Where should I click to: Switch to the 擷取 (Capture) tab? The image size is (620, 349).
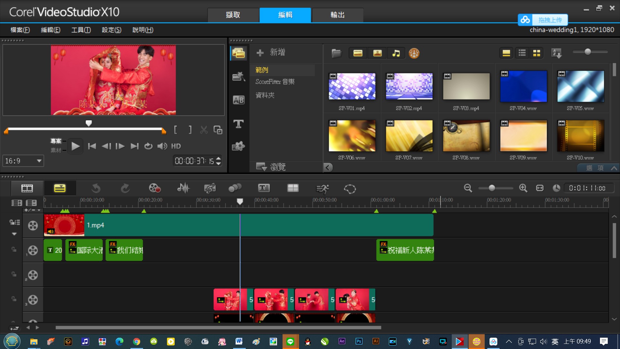[233, 15]
